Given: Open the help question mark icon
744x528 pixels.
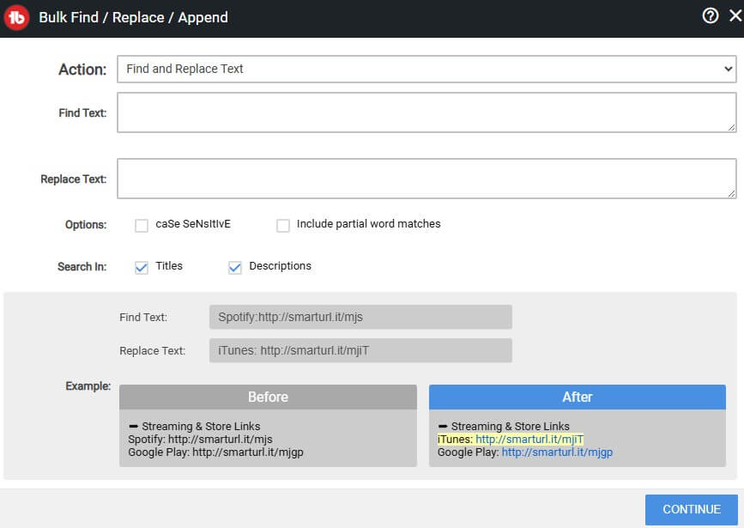Looking at the screenshot, I should point(711,15).
